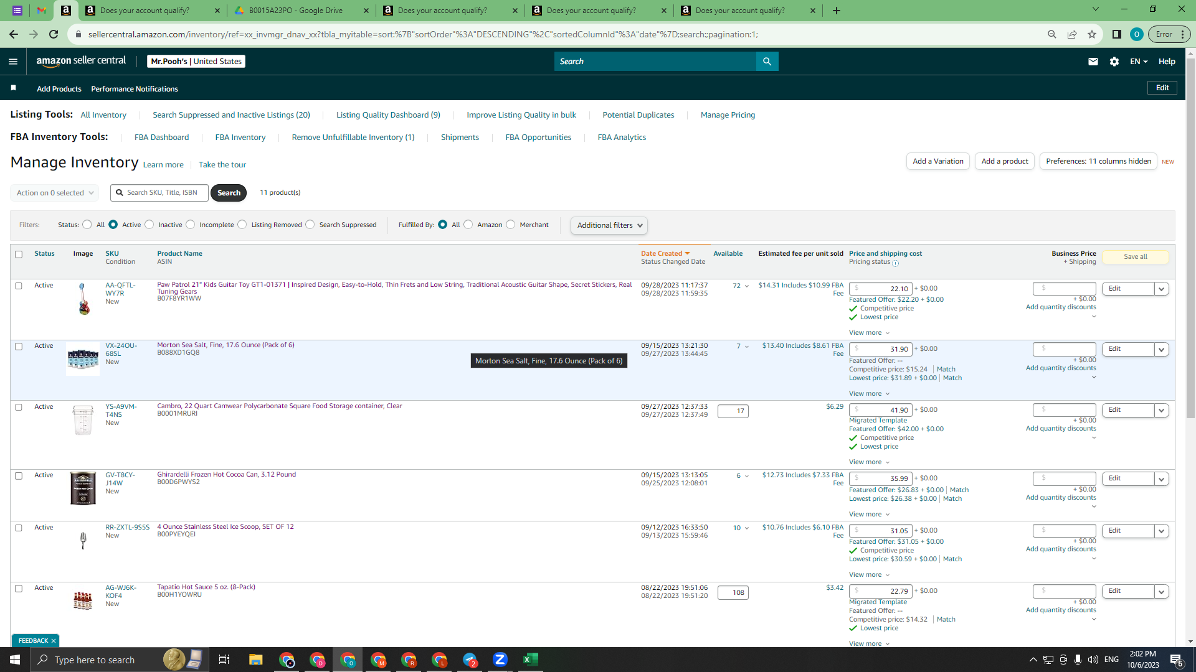The height and width of the screenshot is (672, 1196).
Task: Open File Explorer from the taskbar
Action: coord(255,660)
